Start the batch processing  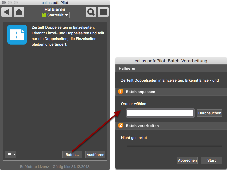(x=211, y=160)
